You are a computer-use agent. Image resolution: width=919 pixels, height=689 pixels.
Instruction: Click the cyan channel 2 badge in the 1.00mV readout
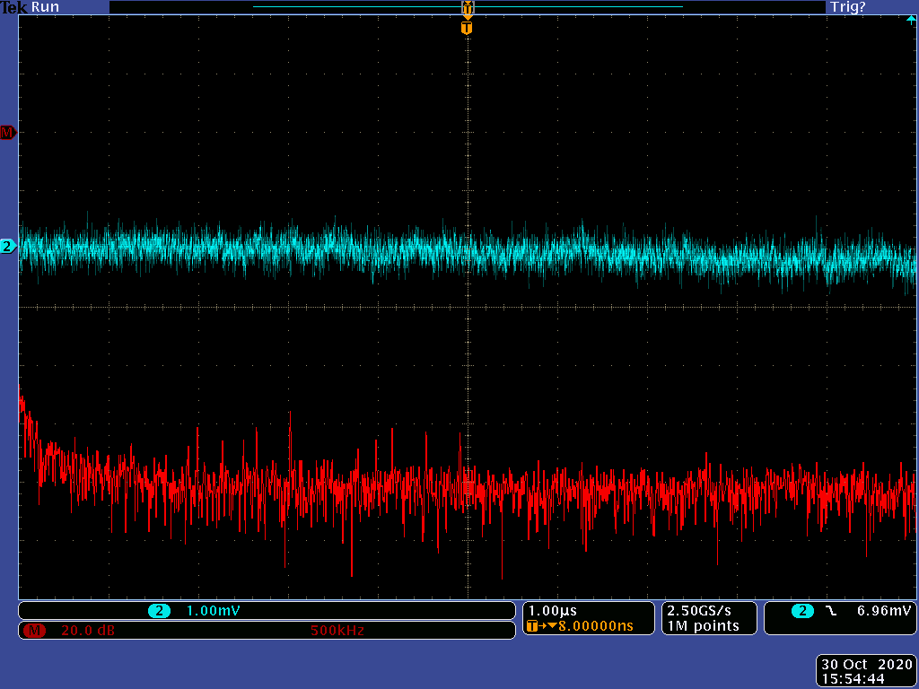click(160, 611)
